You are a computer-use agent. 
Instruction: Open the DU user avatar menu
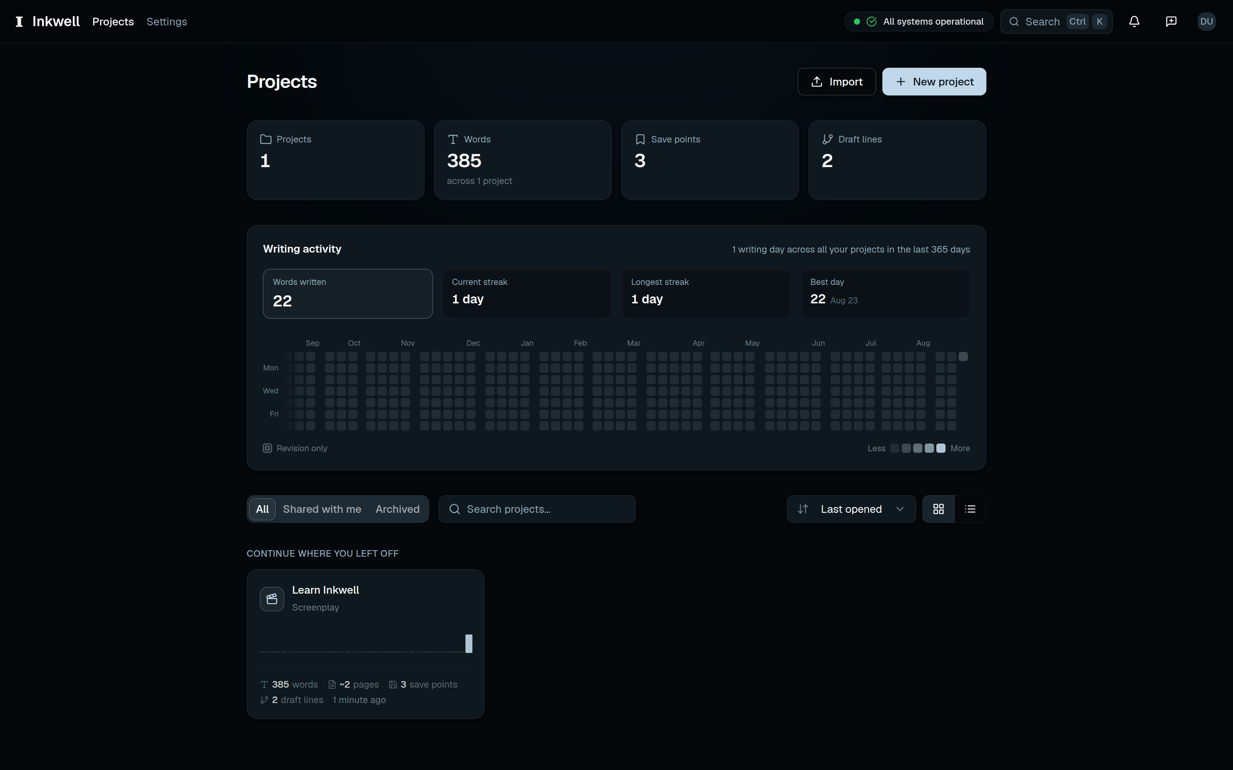click(x=1206, y=22)
